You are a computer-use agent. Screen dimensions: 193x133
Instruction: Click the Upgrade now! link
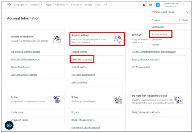pos(158,27)
